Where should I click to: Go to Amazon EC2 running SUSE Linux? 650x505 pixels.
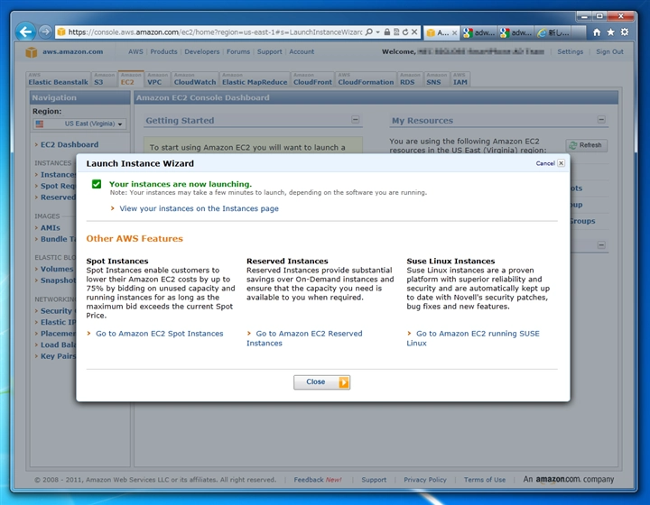[473, 338]
